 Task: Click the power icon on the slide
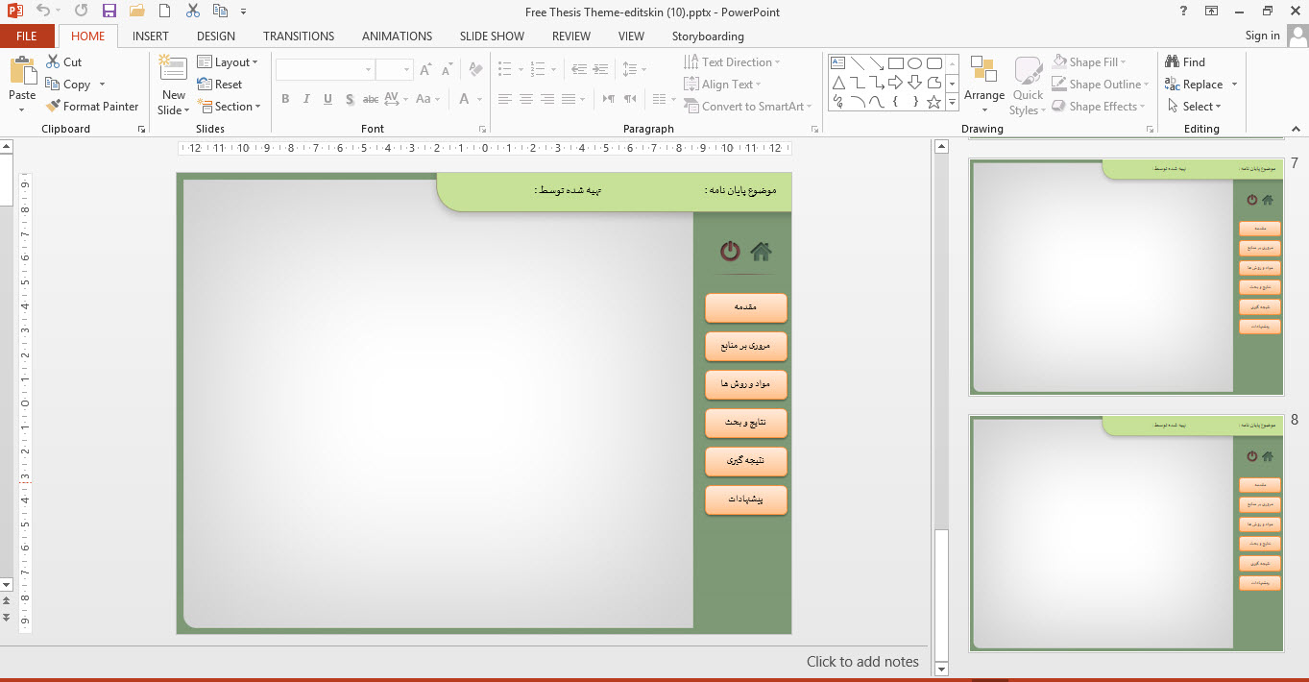730,252
